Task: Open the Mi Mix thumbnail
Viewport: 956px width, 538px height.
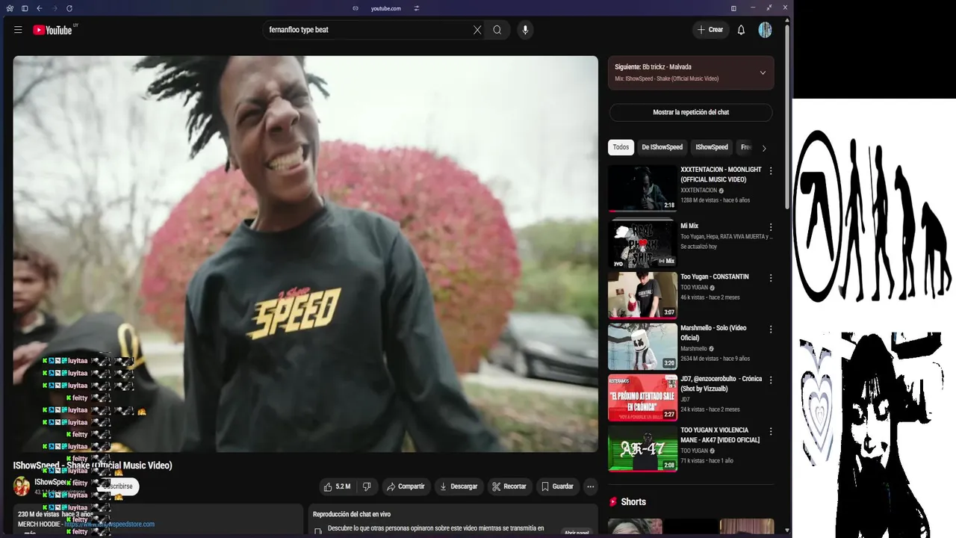Action: click(642, 244)
